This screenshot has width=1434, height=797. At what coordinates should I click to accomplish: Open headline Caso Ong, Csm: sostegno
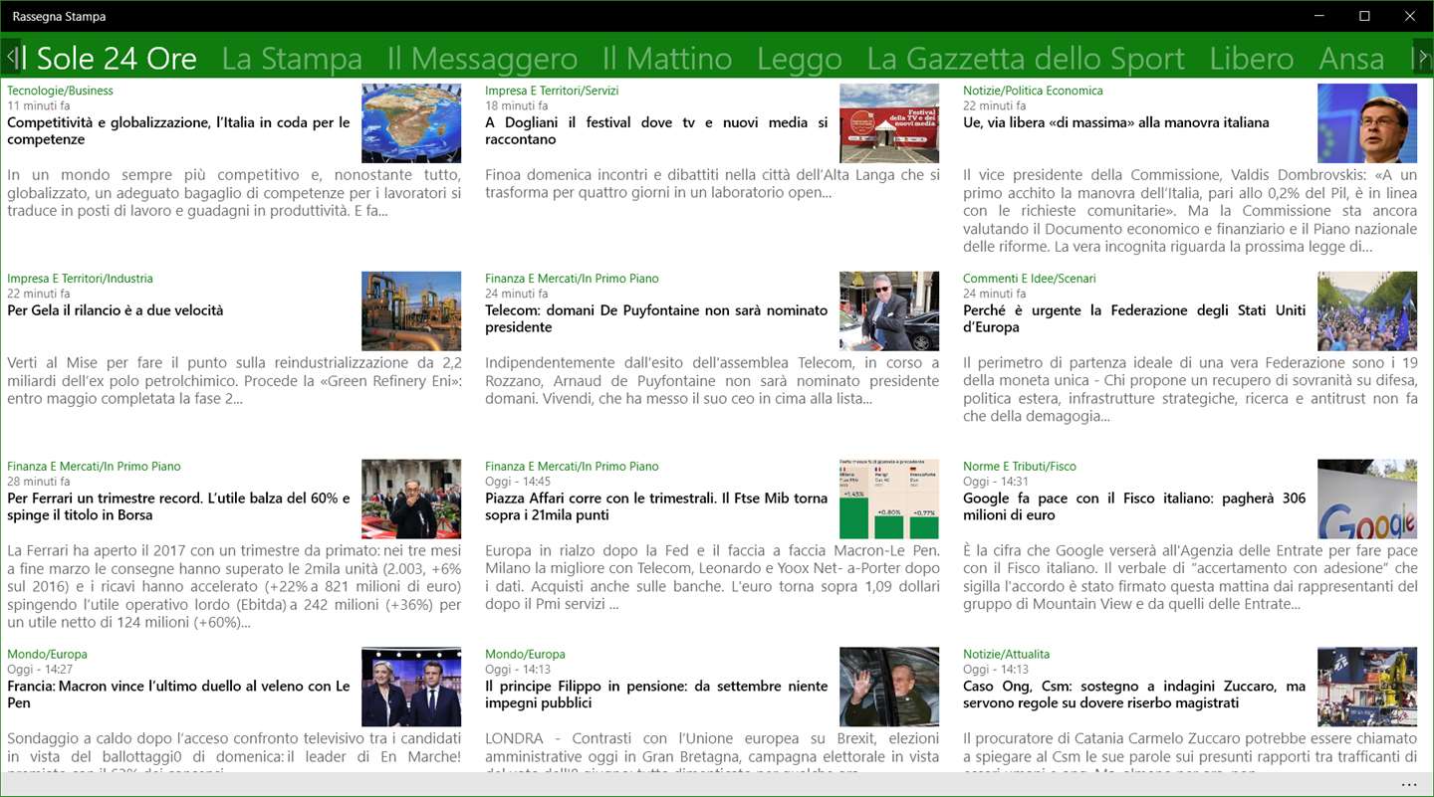(x=1134, y=696)
